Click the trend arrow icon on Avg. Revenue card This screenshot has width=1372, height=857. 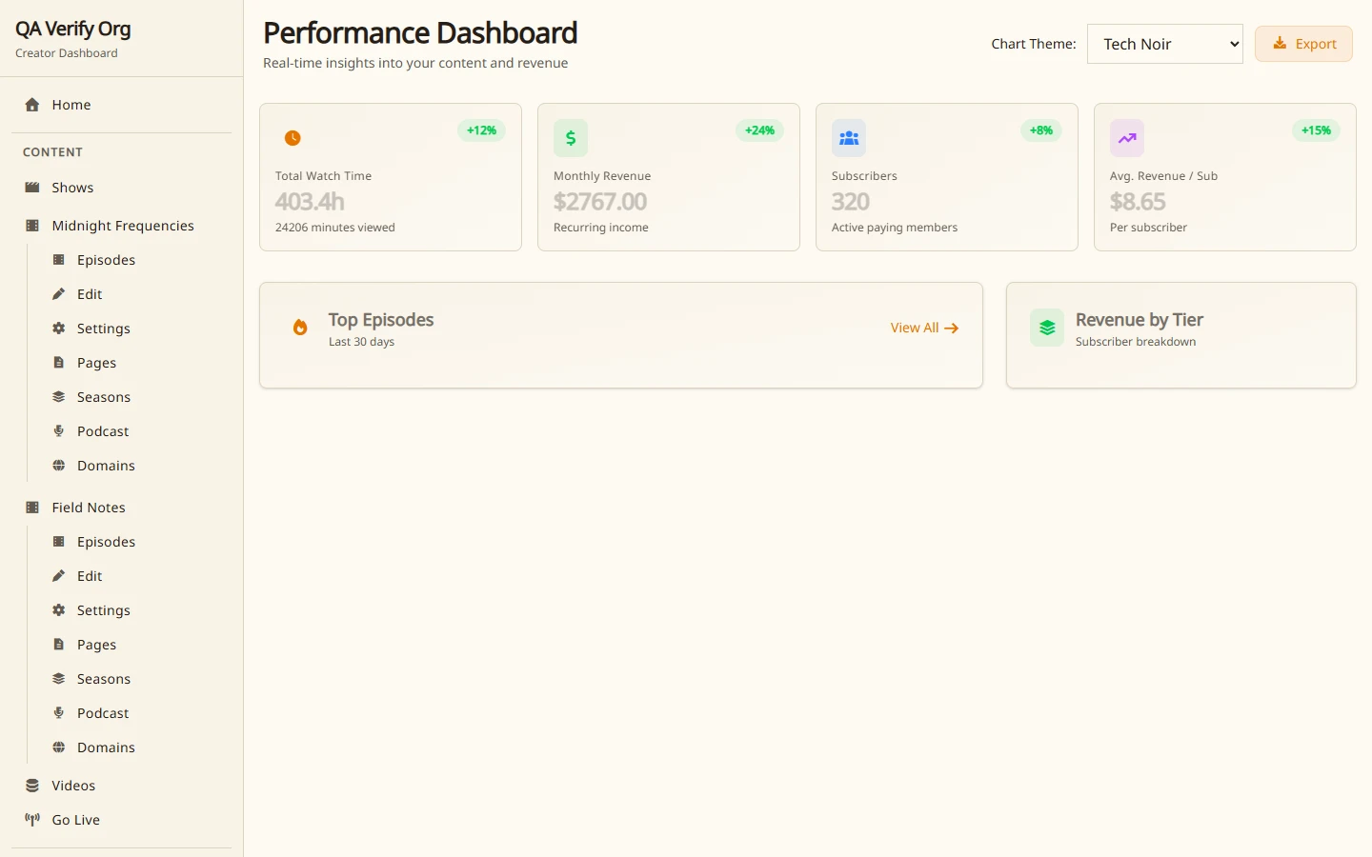click(1127, 138)
